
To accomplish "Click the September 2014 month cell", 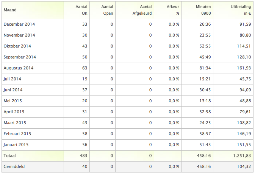I will click(33, 57).
